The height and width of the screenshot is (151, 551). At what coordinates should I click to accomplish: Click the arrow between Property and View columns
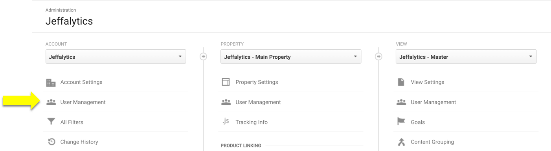(x=378, y=57)
